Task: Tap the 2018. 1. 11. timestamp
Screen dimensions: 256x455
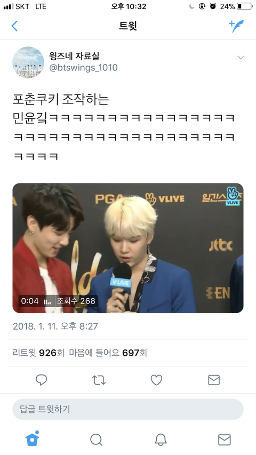Action: point(55,326)
